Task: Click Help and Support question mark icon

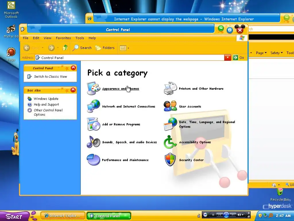Action: click(30, 104)
